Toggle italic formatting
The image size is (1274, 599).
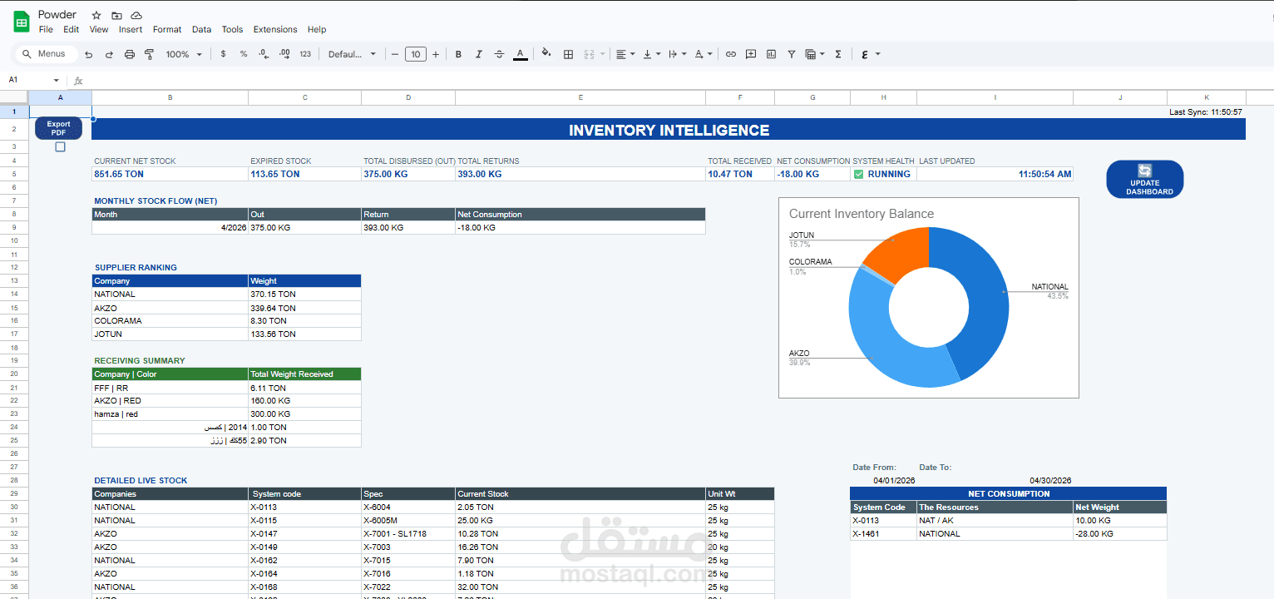479,54
